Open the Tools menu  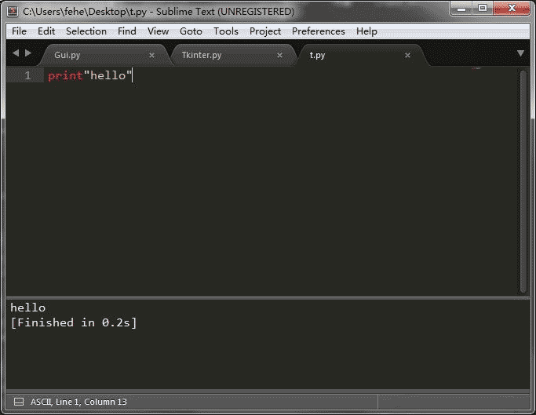[225, 31]
